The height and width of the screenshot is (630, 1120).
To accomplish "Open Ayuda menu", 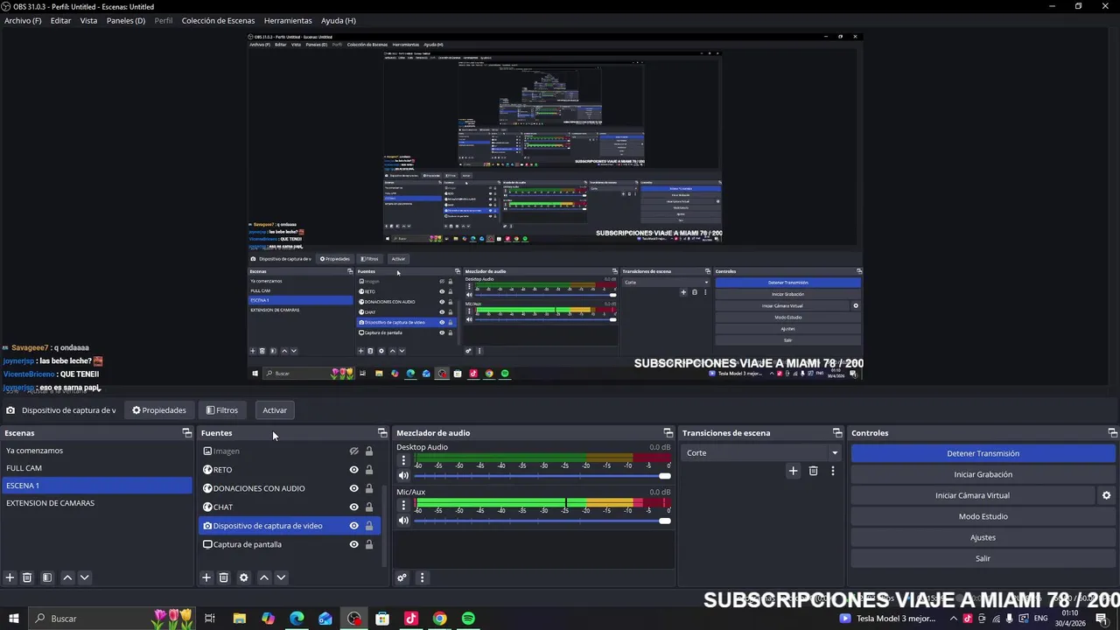I will 338,20.
